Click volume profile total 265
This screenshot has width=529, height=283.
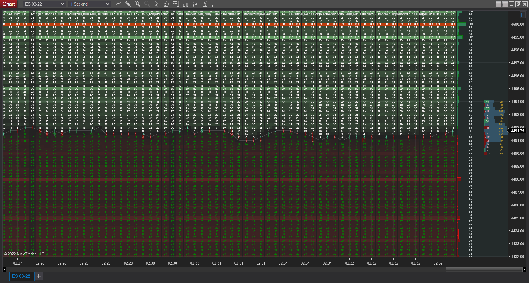coord(501,134)
